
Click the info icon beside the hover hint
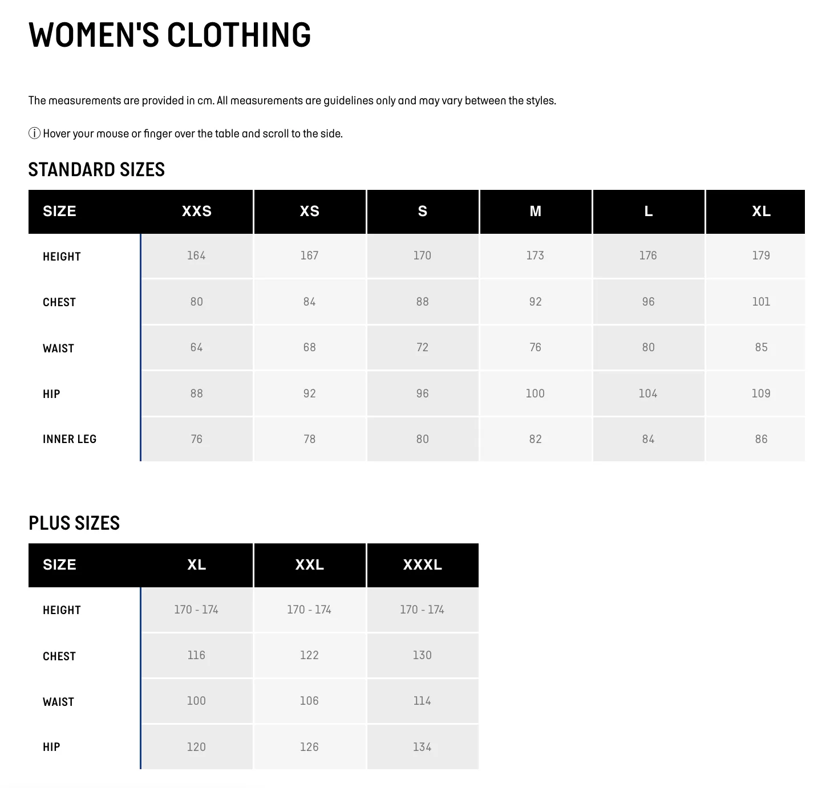(x=34, y=133)
